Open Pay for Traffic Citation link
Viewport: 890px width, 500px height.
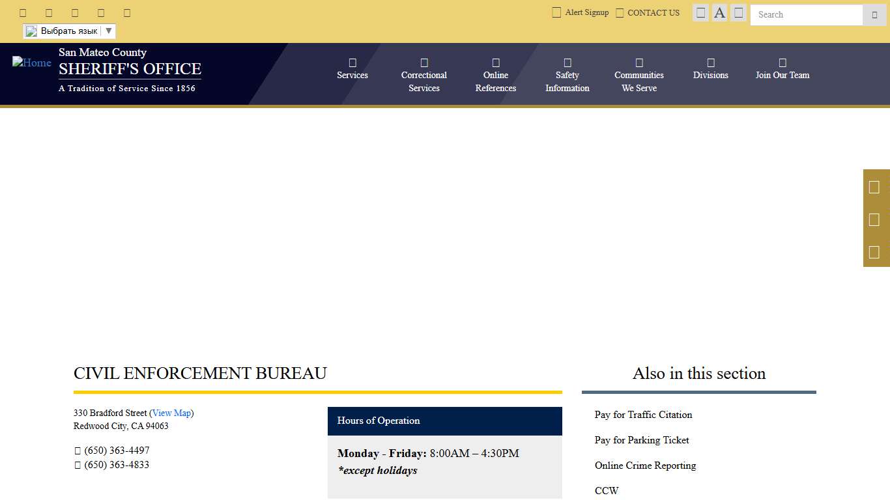pos(643,415)
